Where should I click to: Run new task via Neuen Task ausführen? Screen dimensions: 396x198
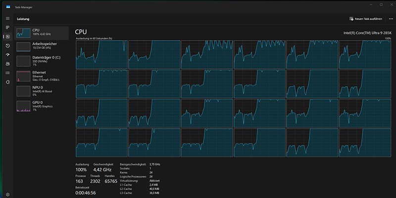pyautogui.click(x=366, y=19)
